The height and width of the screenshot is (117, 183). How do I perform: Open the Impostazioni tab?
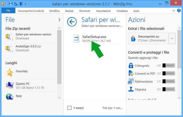103,11
